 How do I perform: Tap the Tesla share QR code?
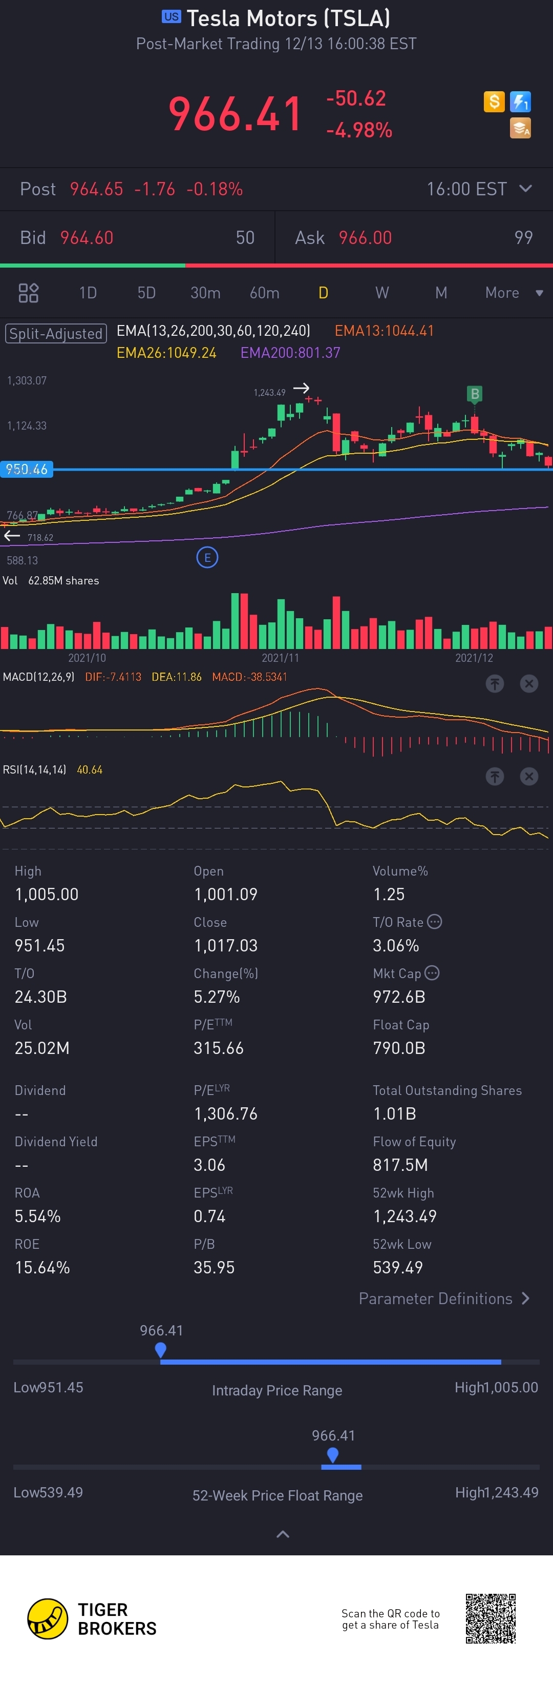click(x=491, y=1618)
